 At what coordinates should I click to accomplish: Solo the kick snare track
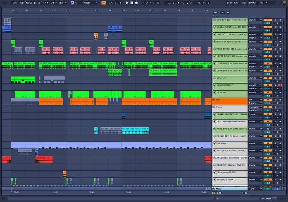[x=275, y=143]
